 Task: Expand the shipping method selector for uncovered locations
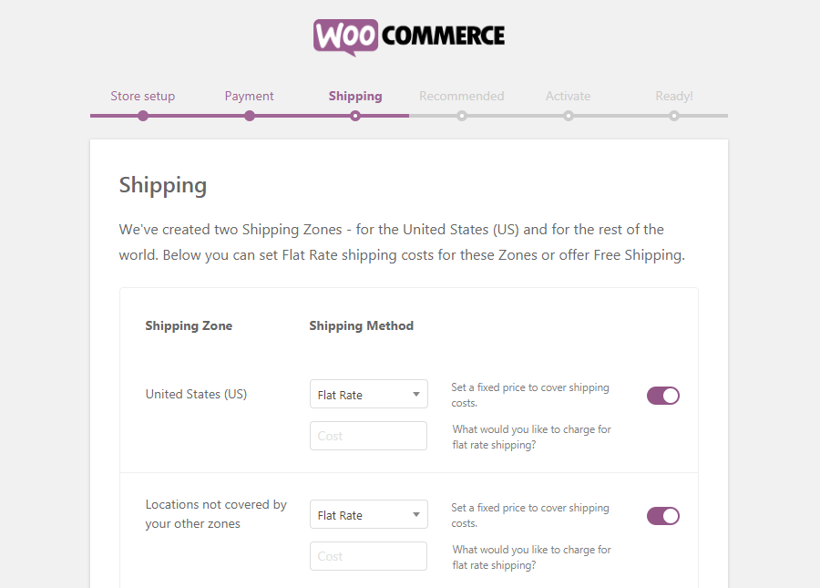click(368, 513)
